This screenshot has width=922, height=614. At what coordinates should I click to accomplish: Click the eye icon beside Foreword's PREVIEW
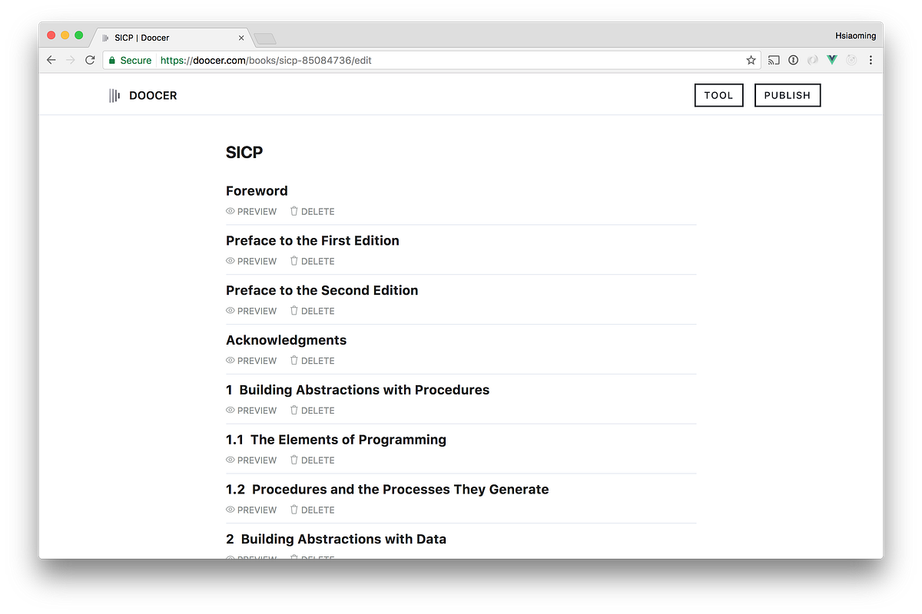[230, 211]
